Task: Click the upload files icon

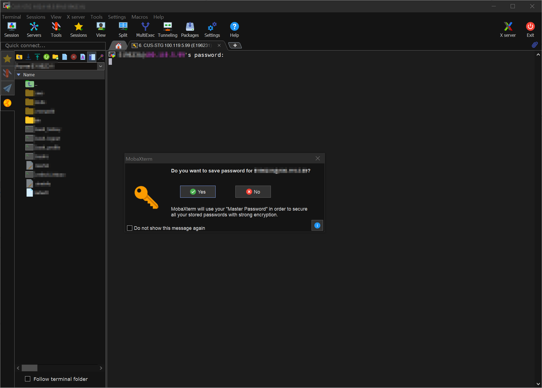Action: (37, 57)
